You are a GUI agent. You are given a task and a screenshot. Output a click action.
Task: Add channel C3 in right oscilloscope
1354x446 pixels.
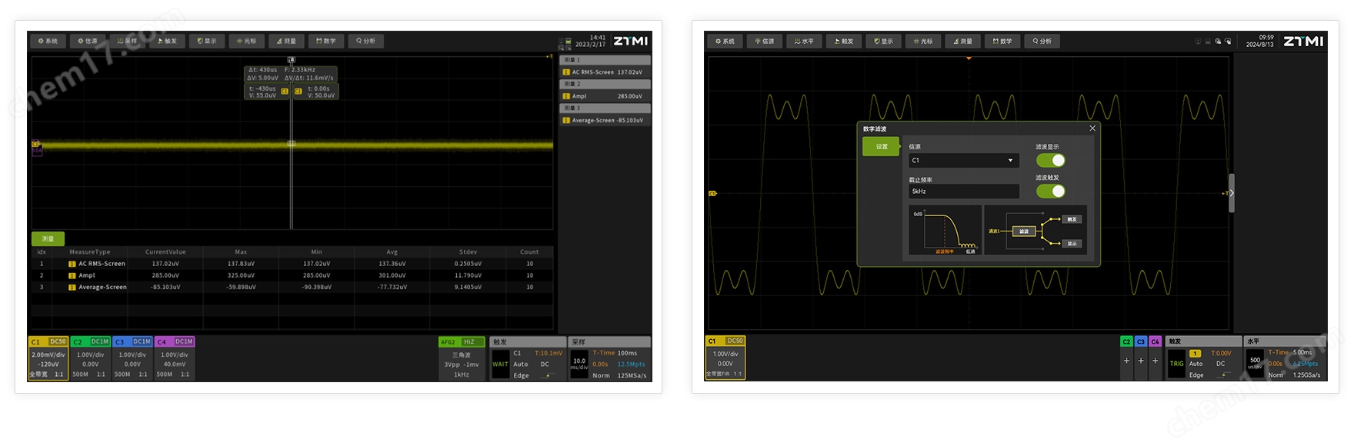tap(1141, 361)
